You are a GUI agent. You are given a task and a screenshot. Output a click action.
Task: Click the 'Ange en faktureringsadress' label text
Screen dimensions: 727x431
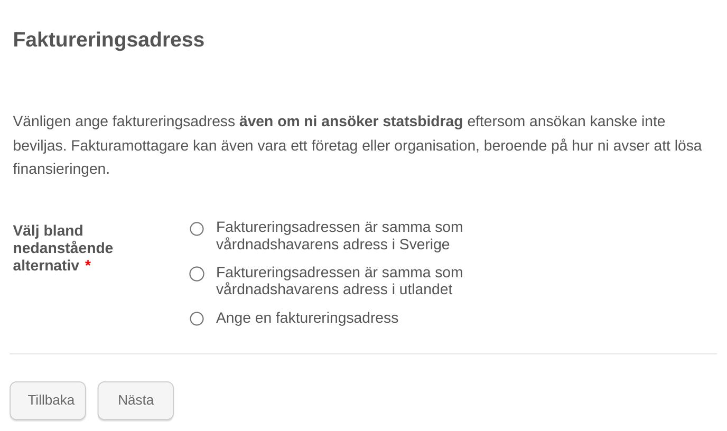[x=307, y=318]
